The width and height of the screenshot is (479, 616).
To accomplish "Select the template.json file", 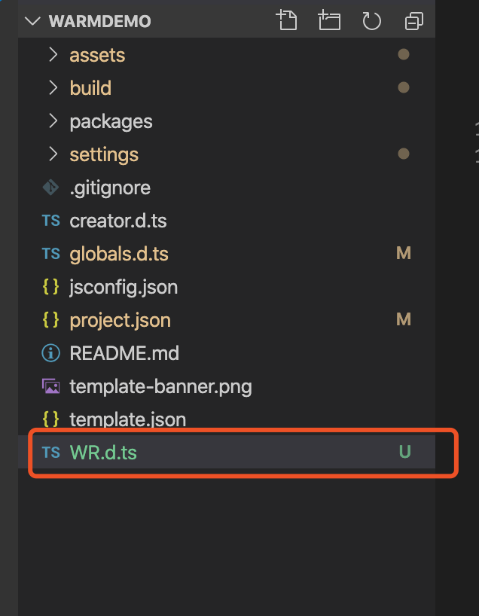I will pyautogui.click(x=127, y=419).
